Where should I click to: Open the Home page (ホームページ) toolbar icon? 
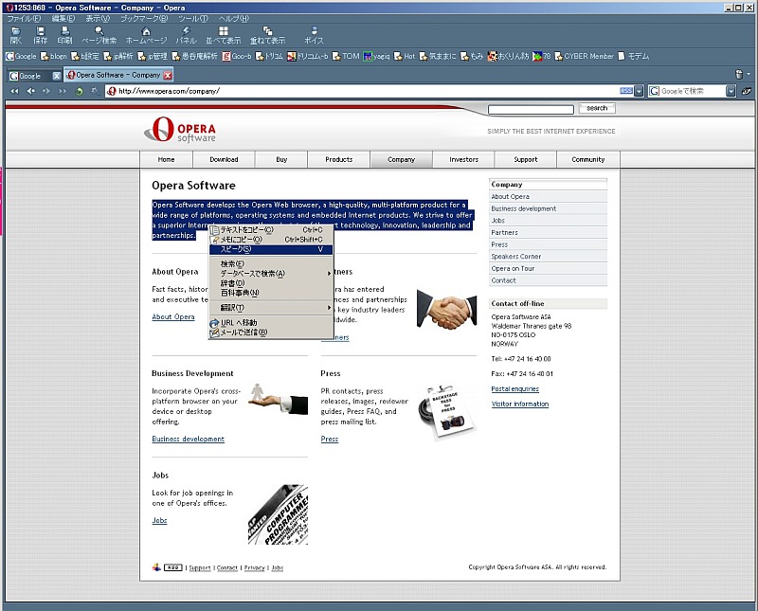pos(146,35)
